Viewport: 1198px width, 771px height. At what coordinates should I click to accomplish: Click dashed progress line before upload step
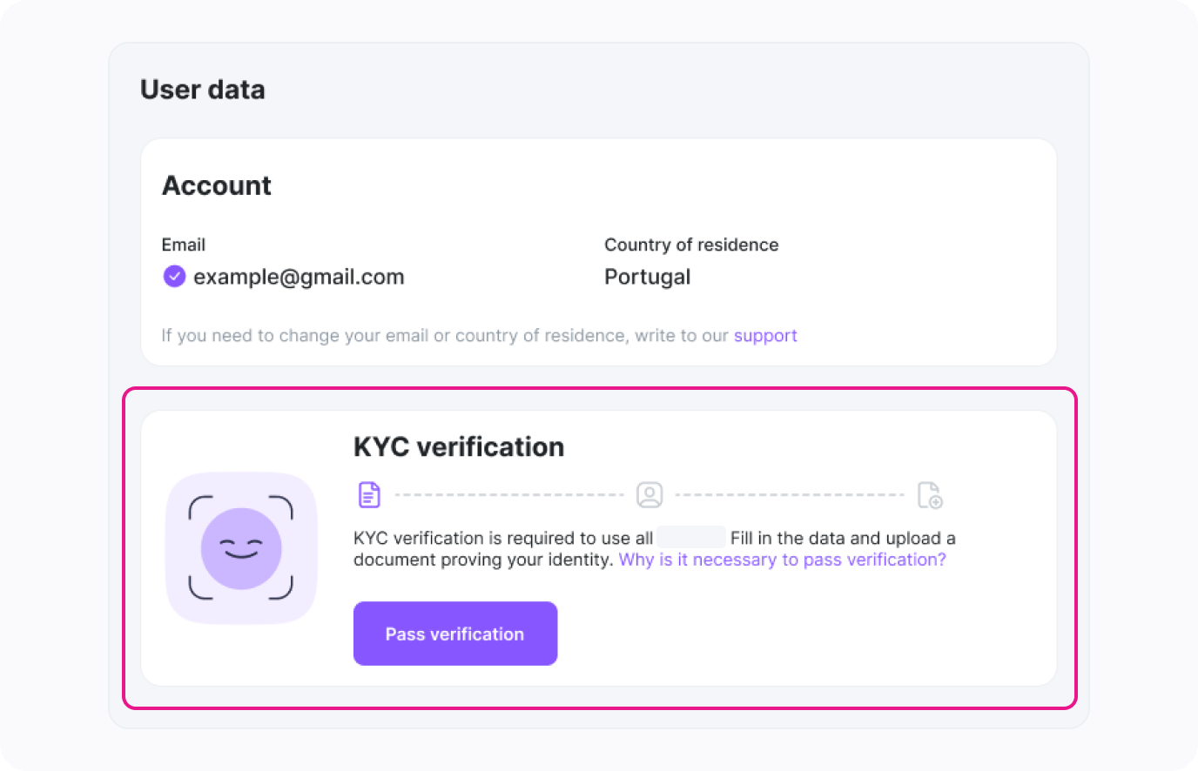coord(790,494)
